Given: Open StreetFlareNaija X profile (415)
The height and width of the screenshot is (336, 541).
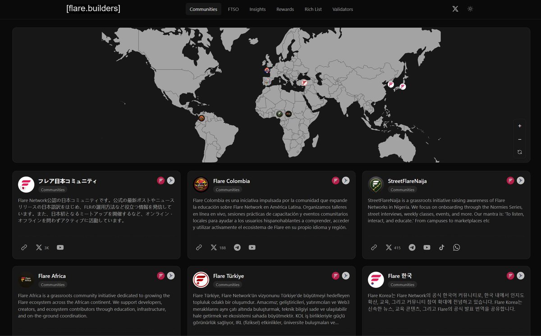Looking at the screenshot, I should [x=393, y=248].
